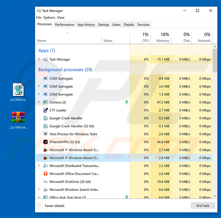Click the Cortana process icon
The width and height of the screenshot is (221, 218).
point(45,102)
